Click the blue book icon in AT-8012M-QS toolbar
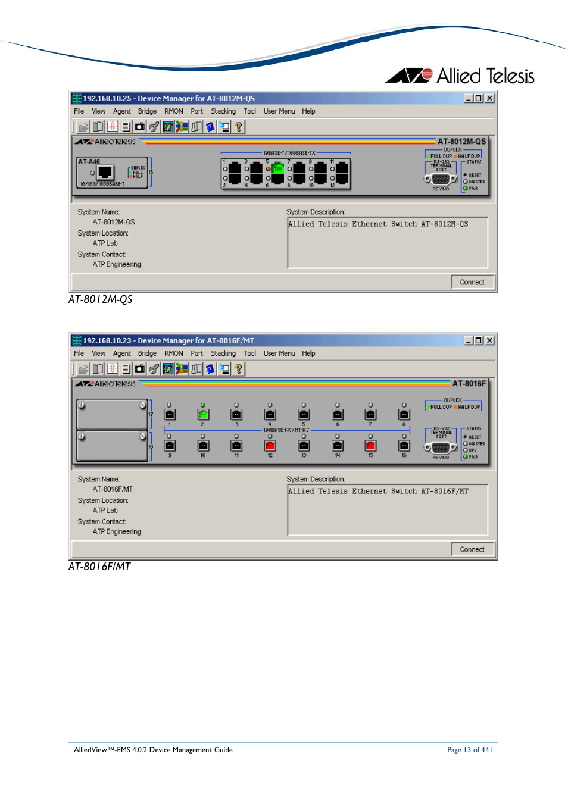Viewport: 568px width, 804px height. pos(210,127)
